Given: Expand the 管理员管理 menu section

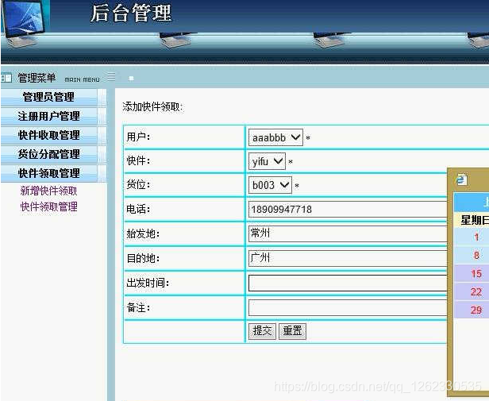Looking at the screenshot, I should tap(49, 97).
